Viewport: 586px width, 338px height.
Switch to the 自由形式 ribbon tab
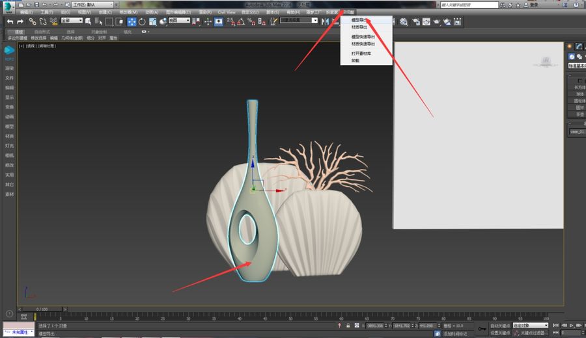pos(42,32)
